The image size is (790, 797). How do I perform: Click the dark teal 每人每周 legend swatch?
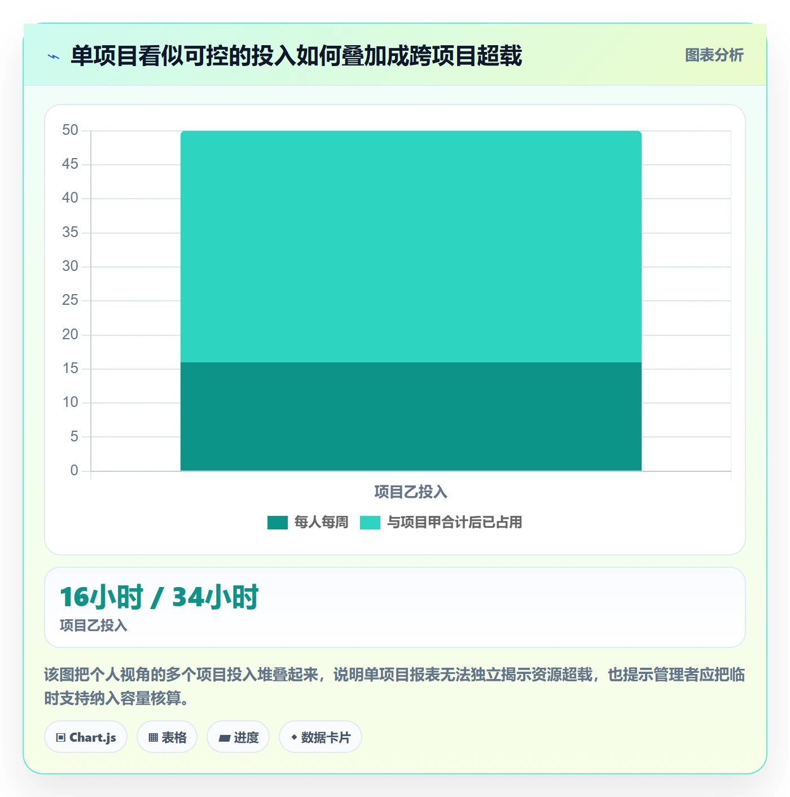(x=278, y=523)
